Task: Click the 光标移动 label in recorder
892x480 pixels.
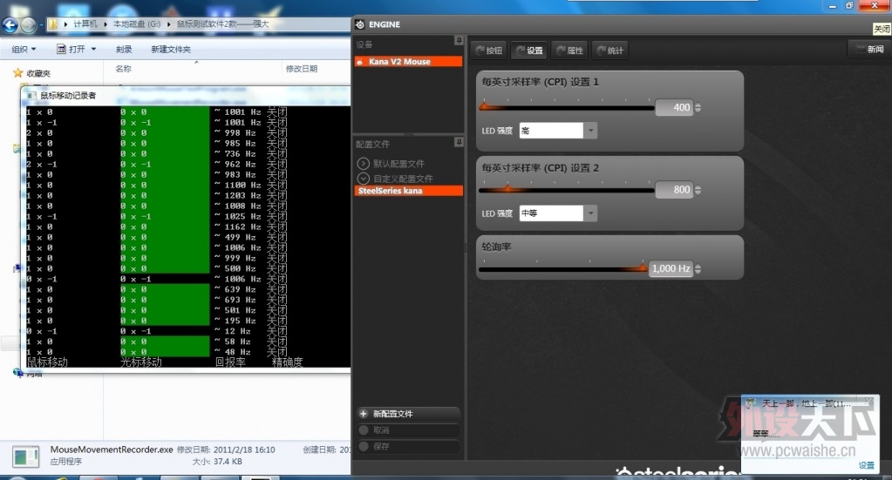Action: (141, 362)
